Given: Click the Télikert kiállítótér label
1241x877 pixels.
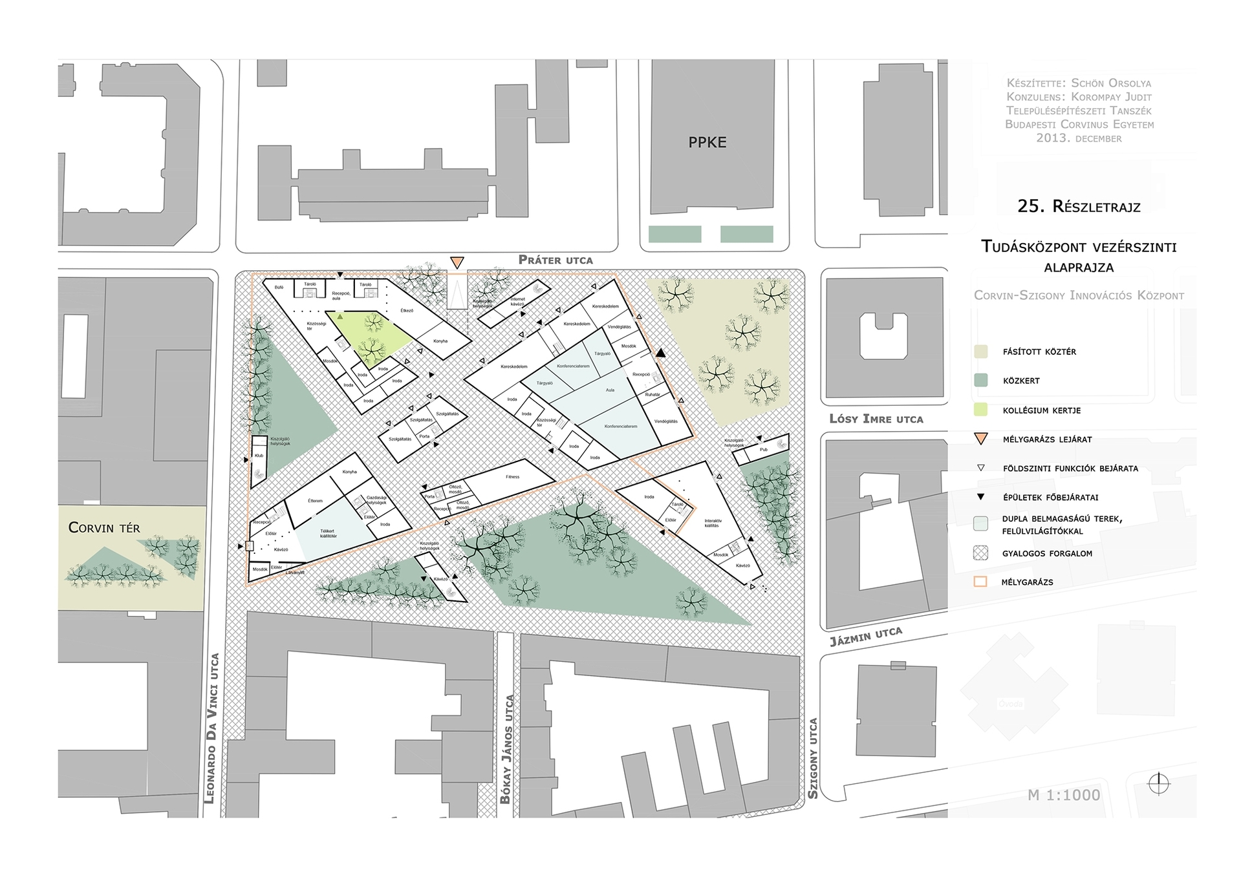Looking at the screenshot, I should [329, 534].
